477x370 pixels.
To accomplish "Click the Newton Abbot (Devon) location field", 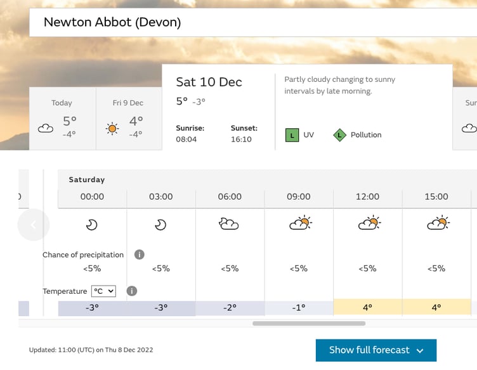I will coord(253,22).
